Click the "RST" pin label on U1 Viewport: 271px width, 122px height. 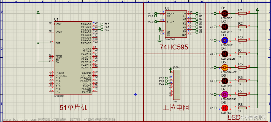pyautogui.click(x=58, y=43)
